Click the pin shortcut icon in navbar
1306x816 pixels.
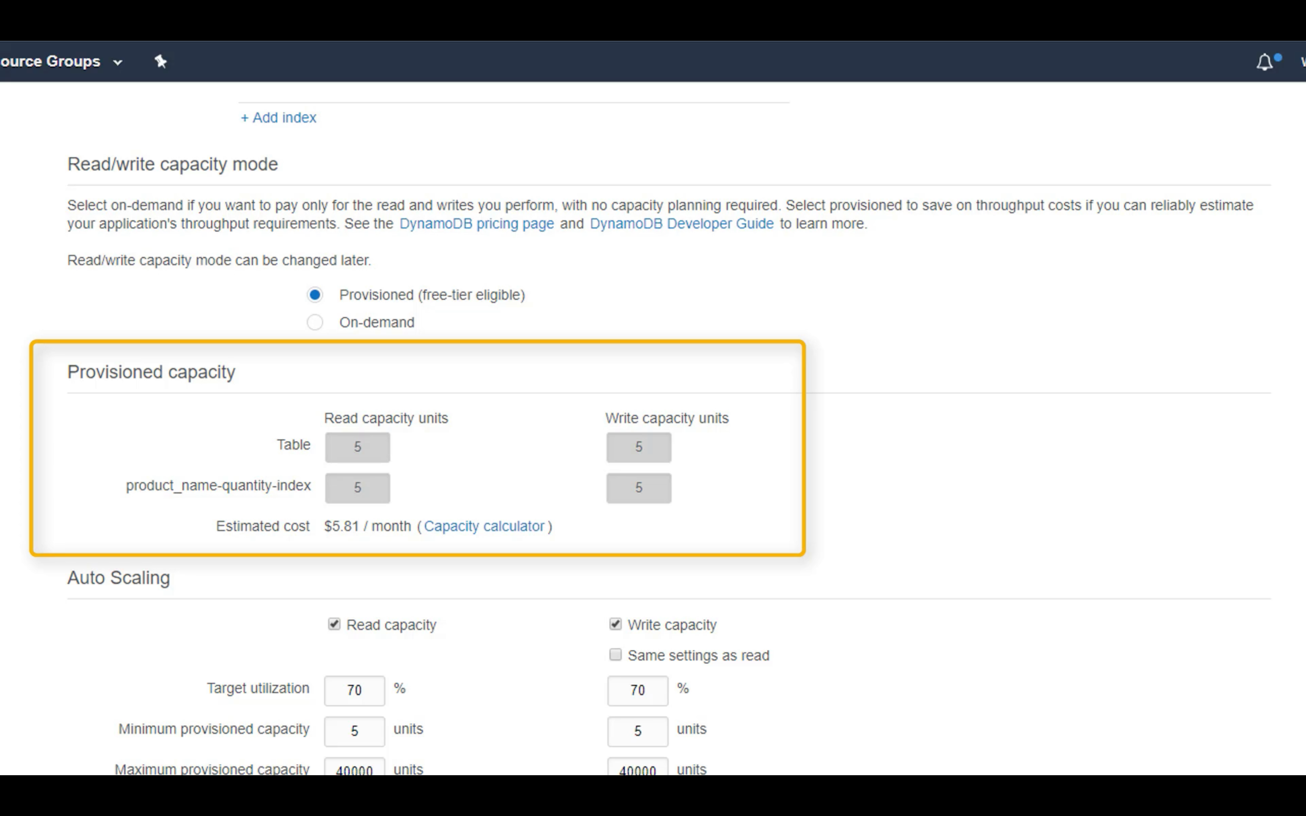pyautogui.click(x=160, y=62)
